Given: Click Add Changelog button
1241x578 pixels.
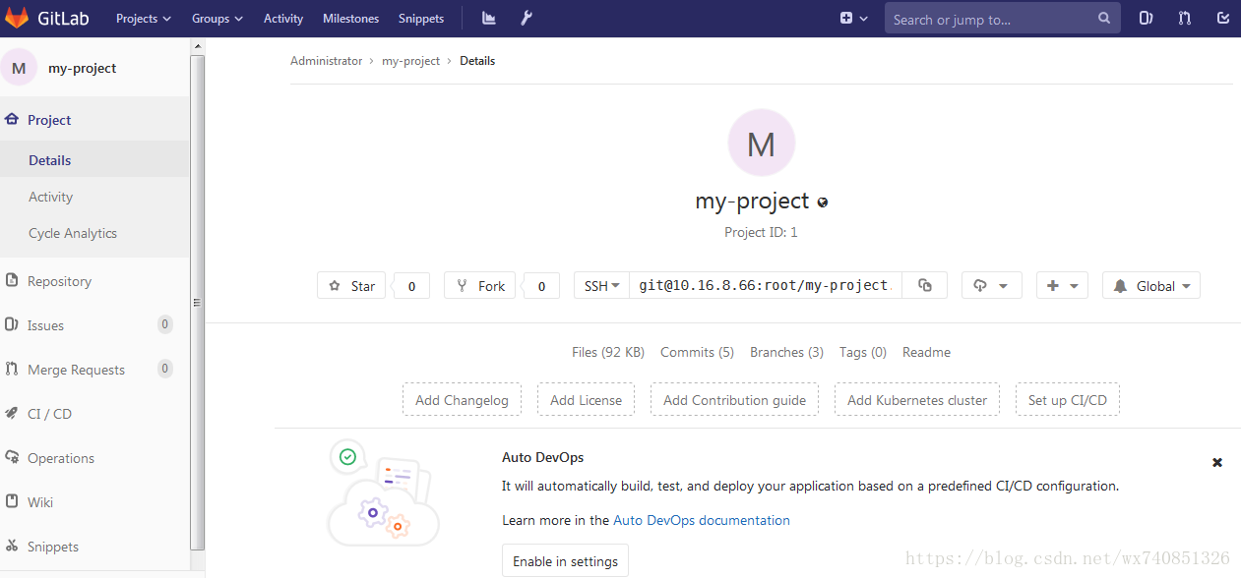Looking at the screenshot, I should pos(462,400).
